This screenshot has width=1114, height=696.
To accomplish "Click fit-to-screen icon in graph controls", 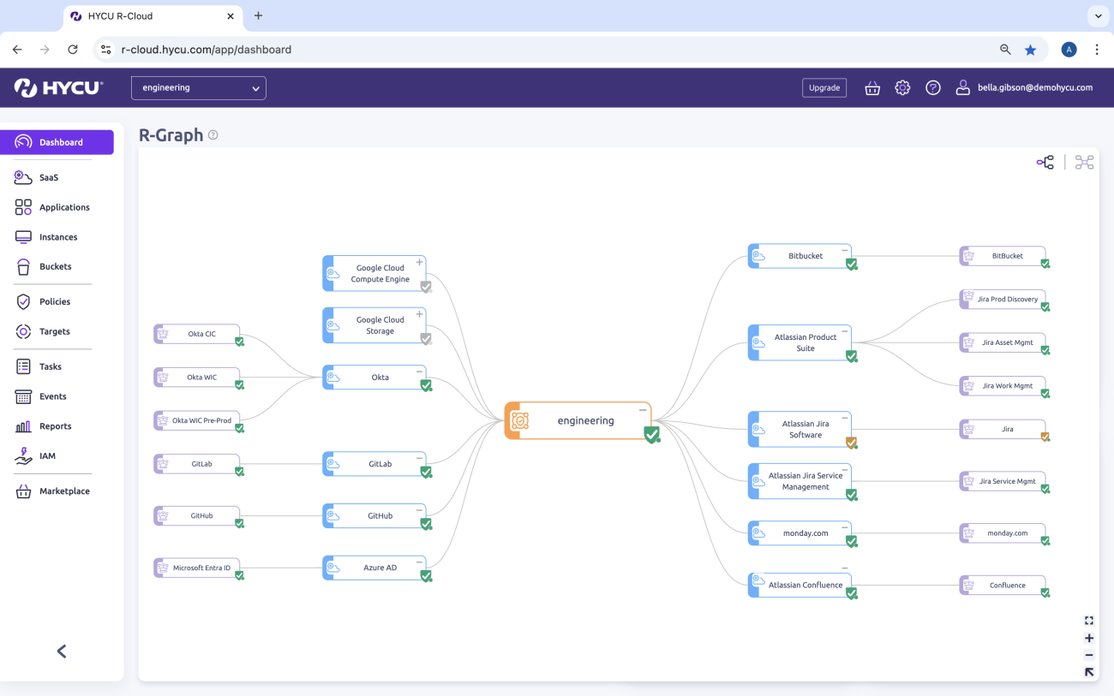I will click(1089, 621).
